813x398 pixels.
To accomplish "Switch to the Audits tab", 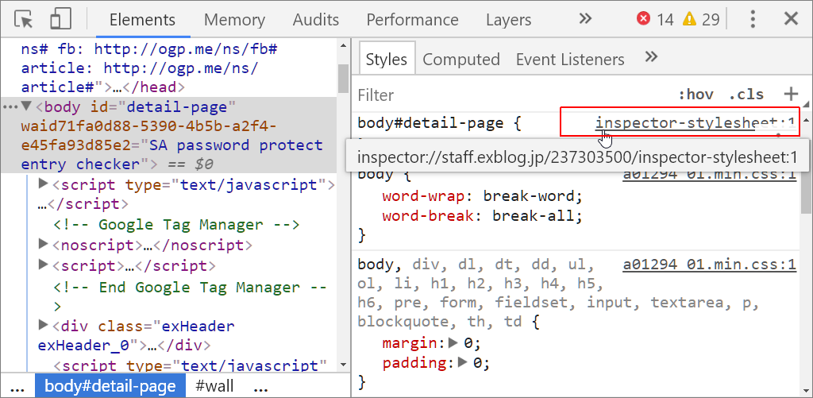I will 316,20.
